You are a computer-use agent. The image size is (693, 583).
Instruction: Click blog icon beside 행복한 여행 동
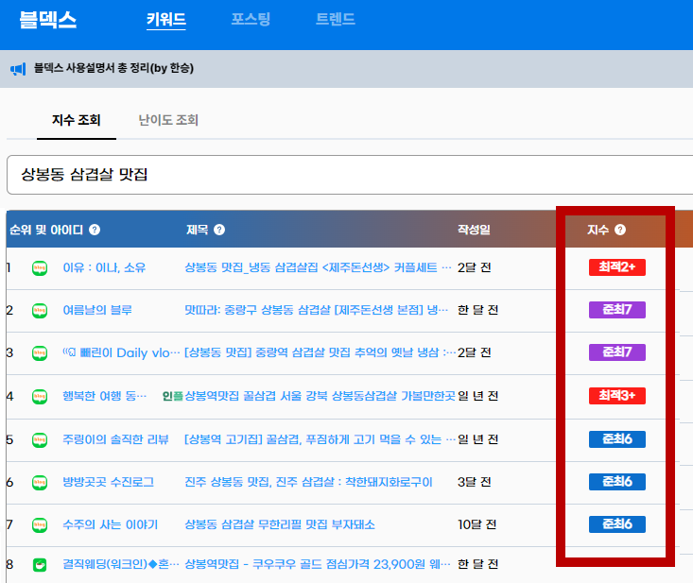pyautogui.click(x=40, y=396)
